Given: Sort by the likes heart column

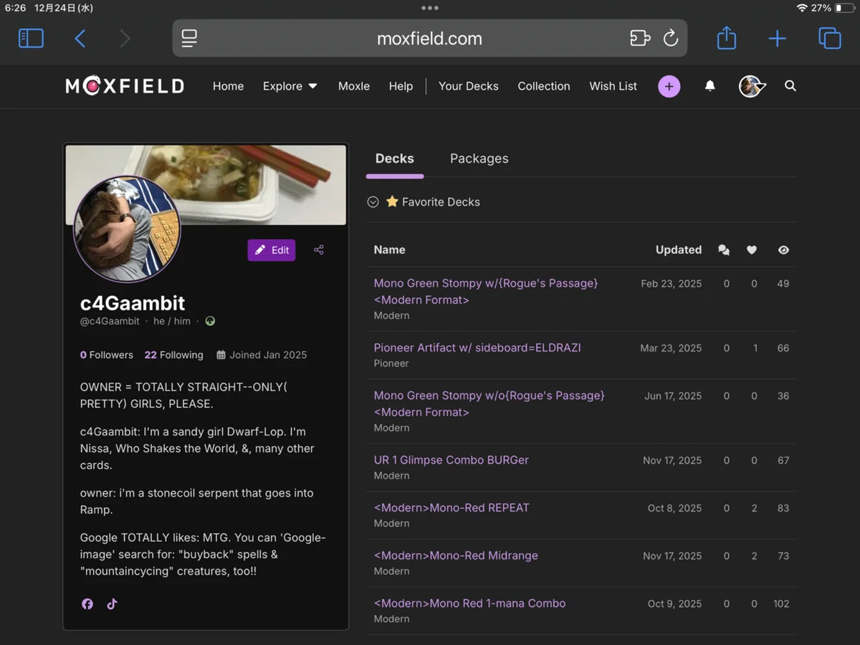Looking at the screenshot, I should [752, 250].
